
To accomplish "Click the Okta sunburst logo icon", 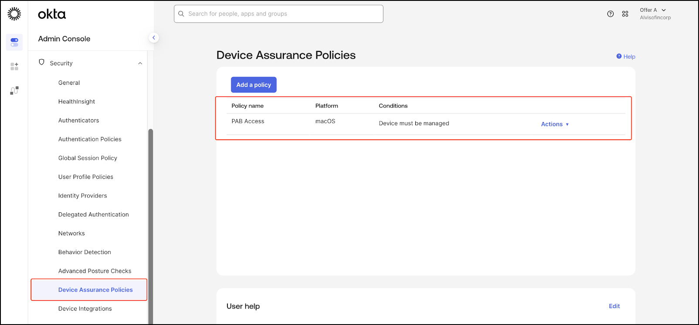I will click(x=14, y=14).
